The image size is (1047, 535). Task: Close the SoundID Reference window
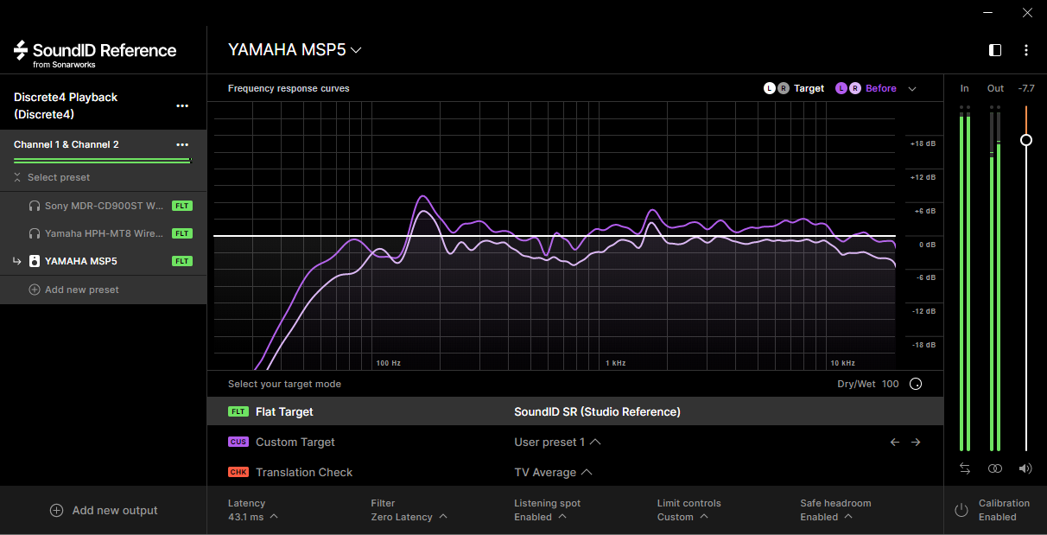tap(1026, 12)
